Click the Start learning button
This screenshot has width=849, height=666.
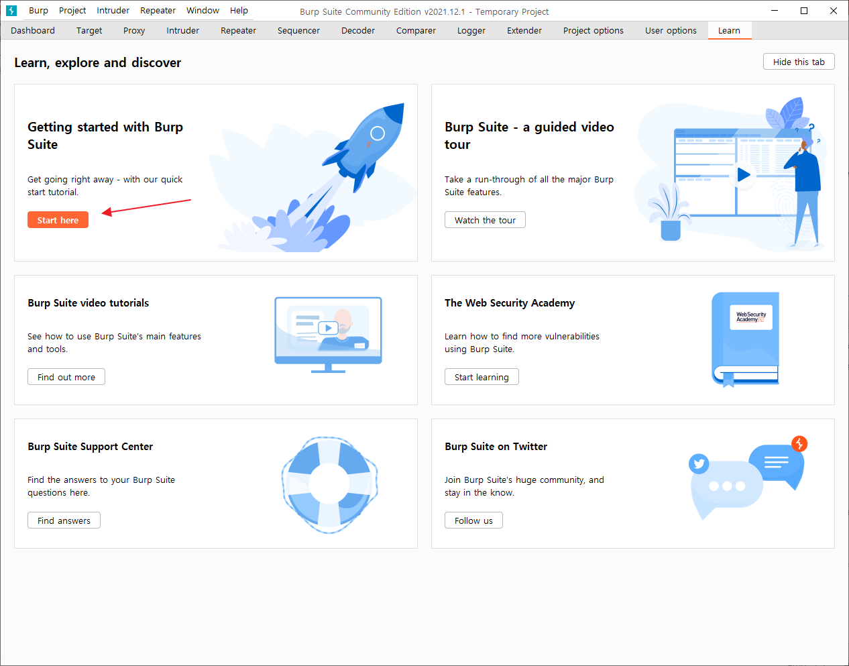coord(482,377)
